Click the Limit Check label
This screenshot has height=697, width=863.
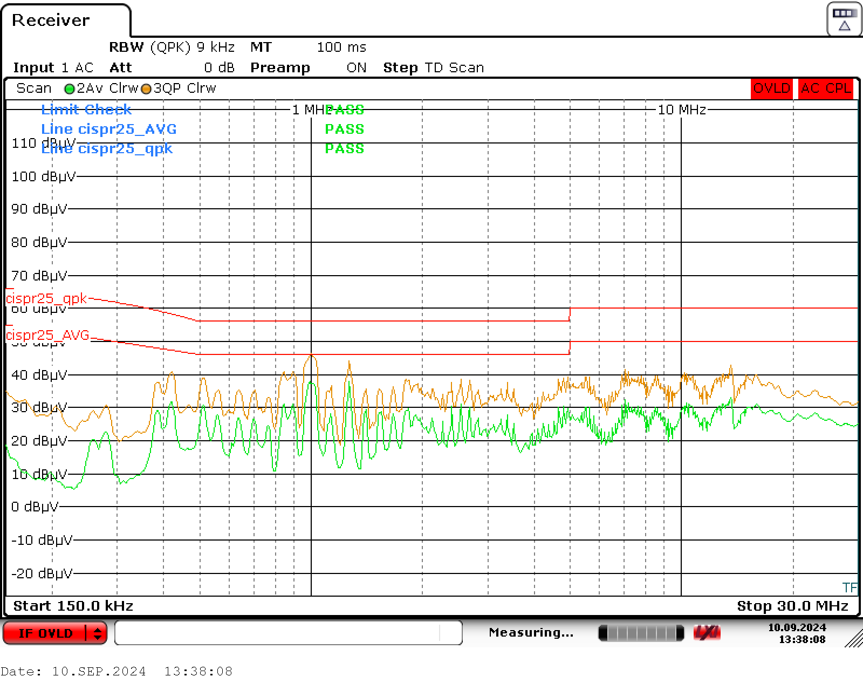86,110
